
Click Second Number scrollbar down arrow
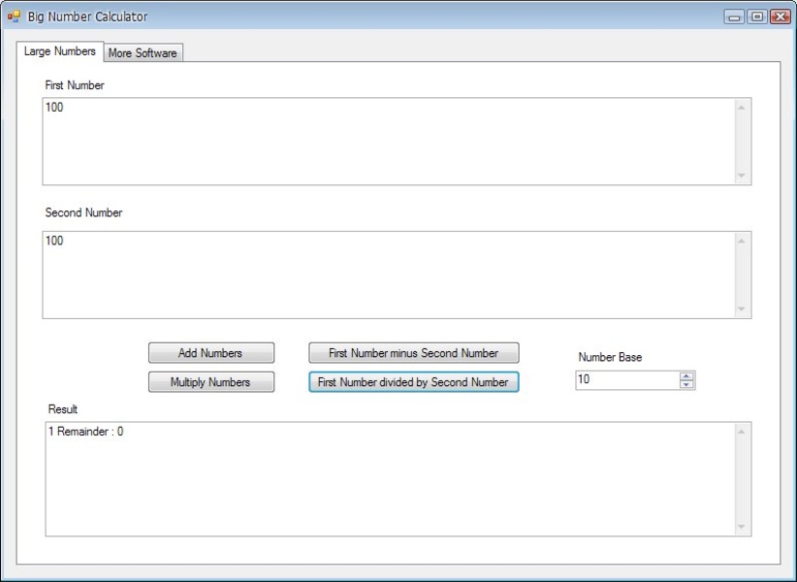(x=742, y=309)
